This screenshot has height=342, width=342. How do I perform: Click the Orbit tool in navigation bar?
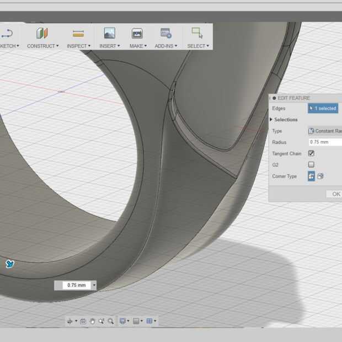(70, 321)
